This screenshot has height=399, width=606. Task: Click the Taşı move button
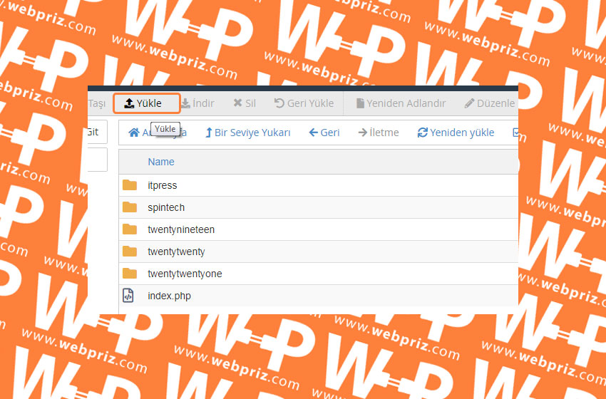coord(97,103)
